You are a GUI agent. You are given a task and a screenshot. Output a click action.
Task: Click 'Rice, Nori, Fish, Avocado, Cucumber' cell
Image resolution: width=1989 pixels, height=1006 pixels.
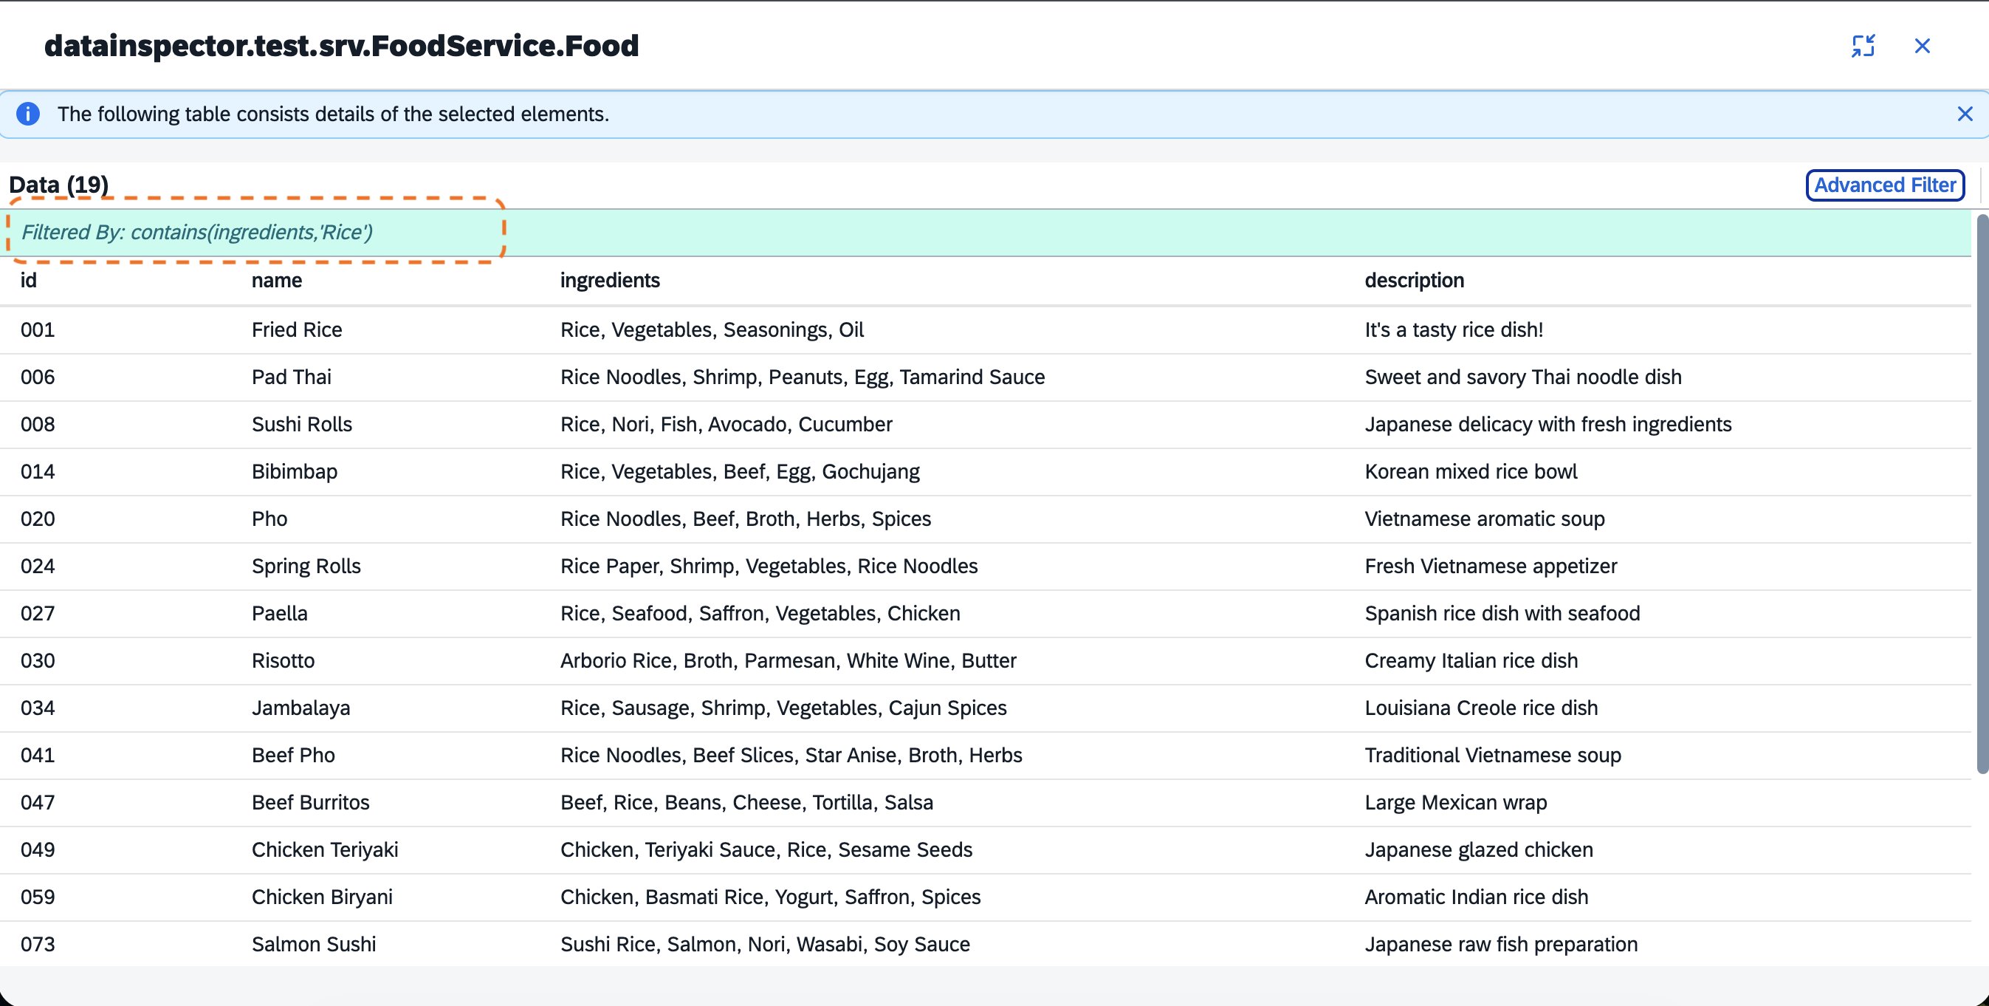coord(726,424)
